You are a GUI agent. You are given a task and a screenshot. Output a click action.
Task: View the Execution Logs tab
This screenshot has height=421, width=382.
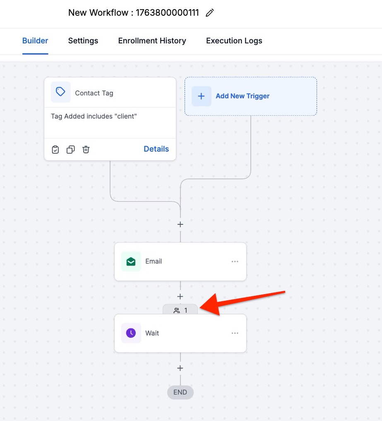[x=234, y=41]
